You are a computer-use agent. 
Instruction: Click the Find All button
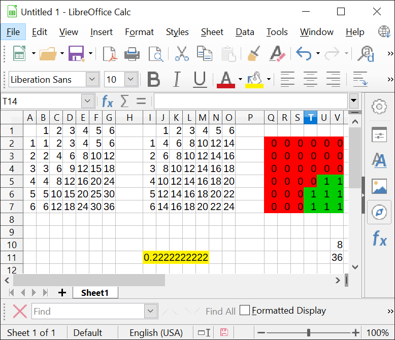[220, 311]
